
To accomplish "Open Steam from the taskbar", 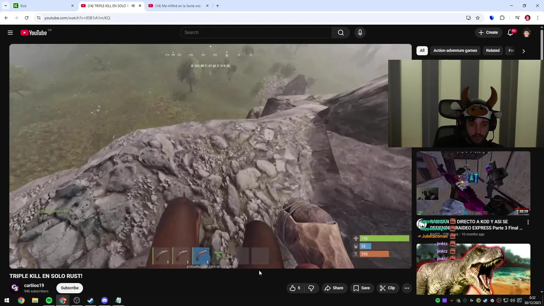I will click(91, 300).
